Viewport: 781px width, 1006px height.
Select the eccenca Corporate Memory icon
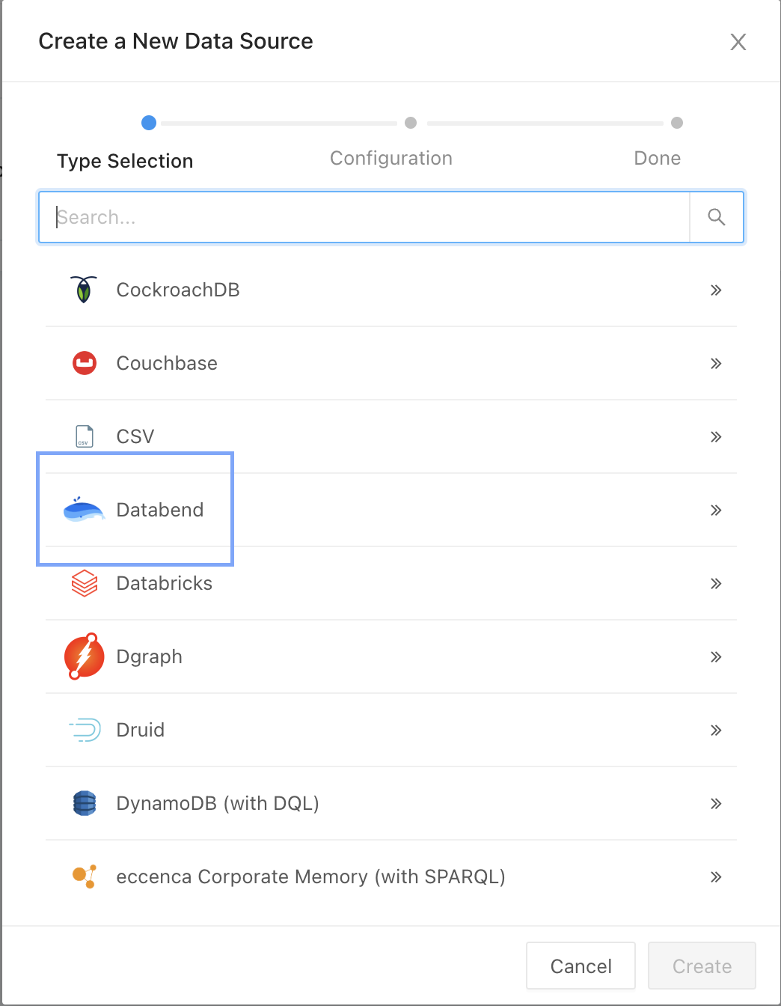85,877
